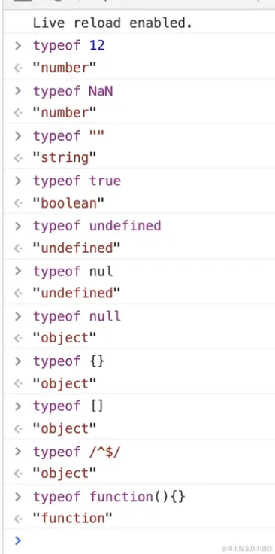Image resolution: width=275 pixels, height=554 pixels.
Task: Click the "boolean" output string
Action: tap(69, 203)
